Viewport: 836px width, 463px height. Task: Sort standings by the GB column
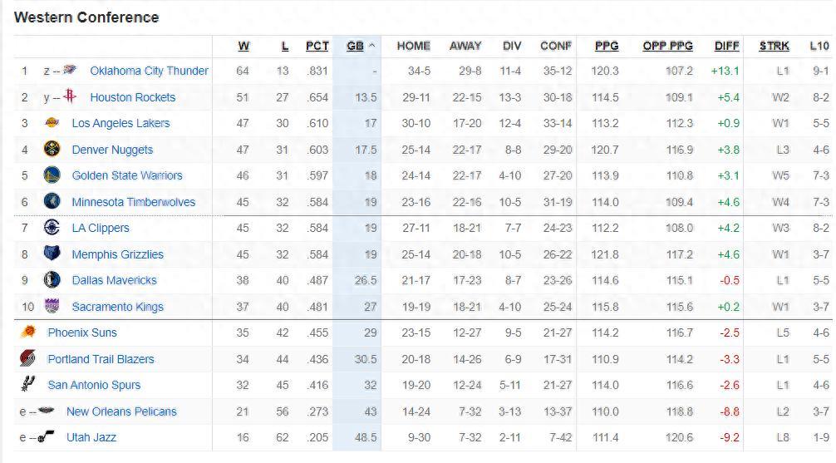(356, 47)
